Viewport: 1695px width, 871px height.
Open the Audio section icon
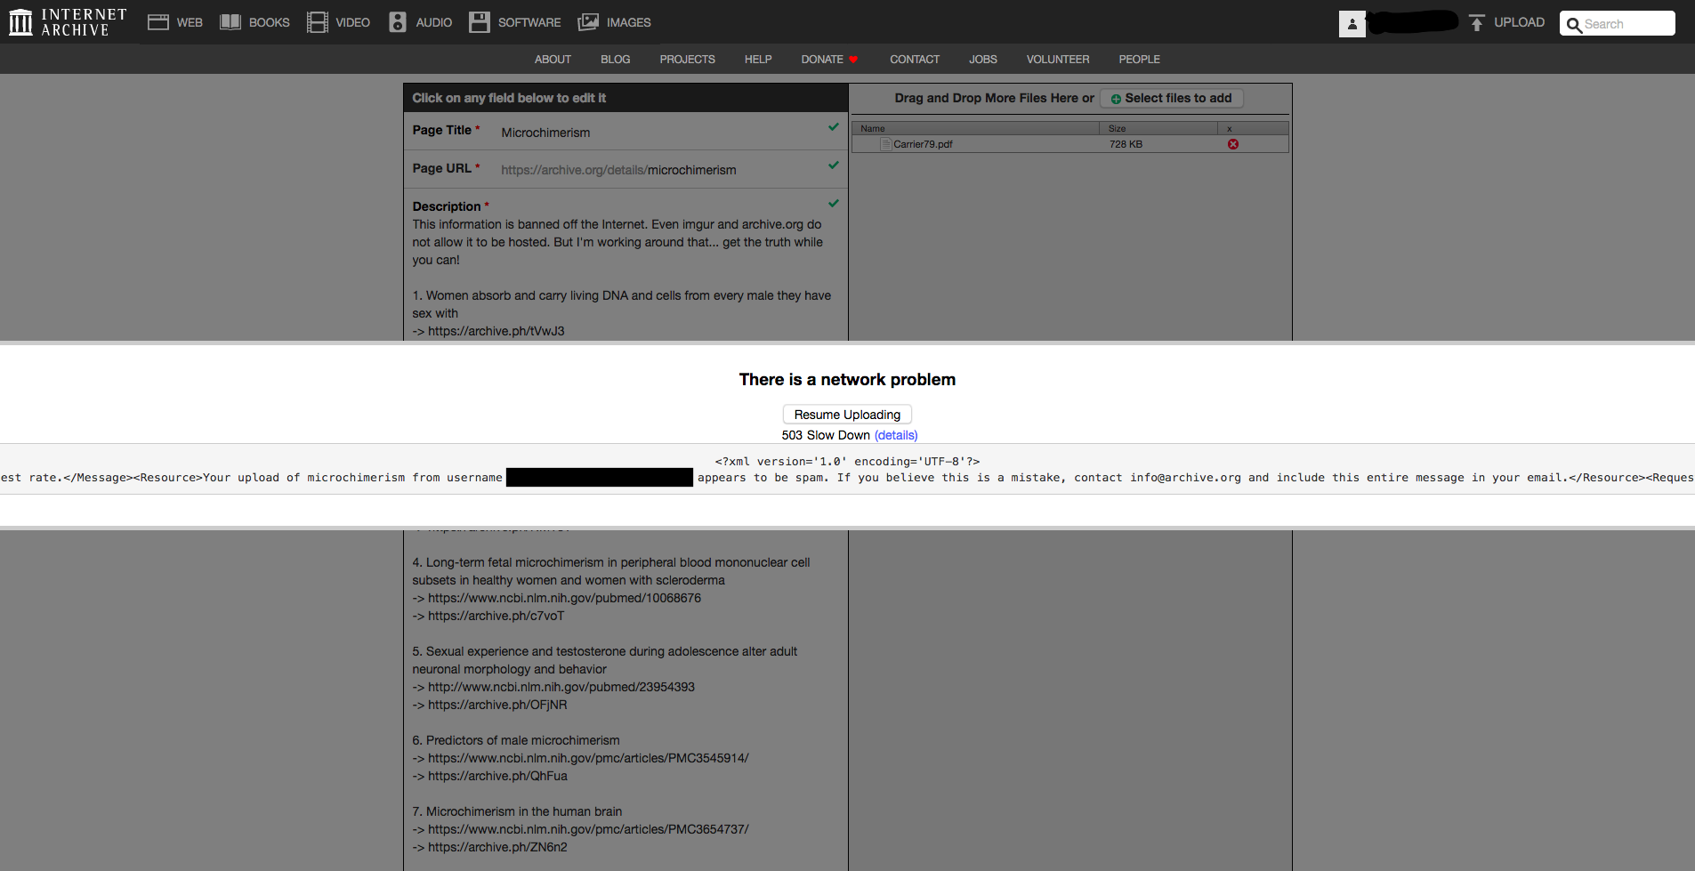(x=398, y=22)
